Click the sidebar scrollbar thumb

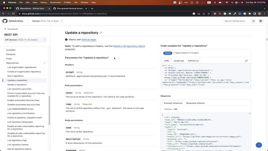click(49, 110)
